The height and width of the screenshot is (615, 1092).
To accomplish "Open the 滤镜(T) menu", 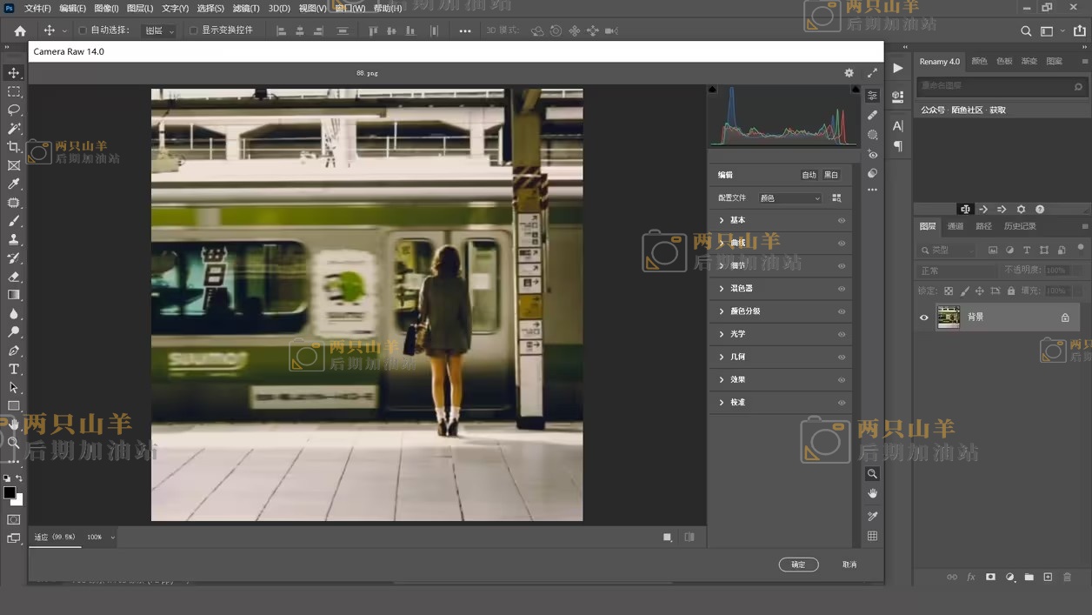I will tap(246, 8).
